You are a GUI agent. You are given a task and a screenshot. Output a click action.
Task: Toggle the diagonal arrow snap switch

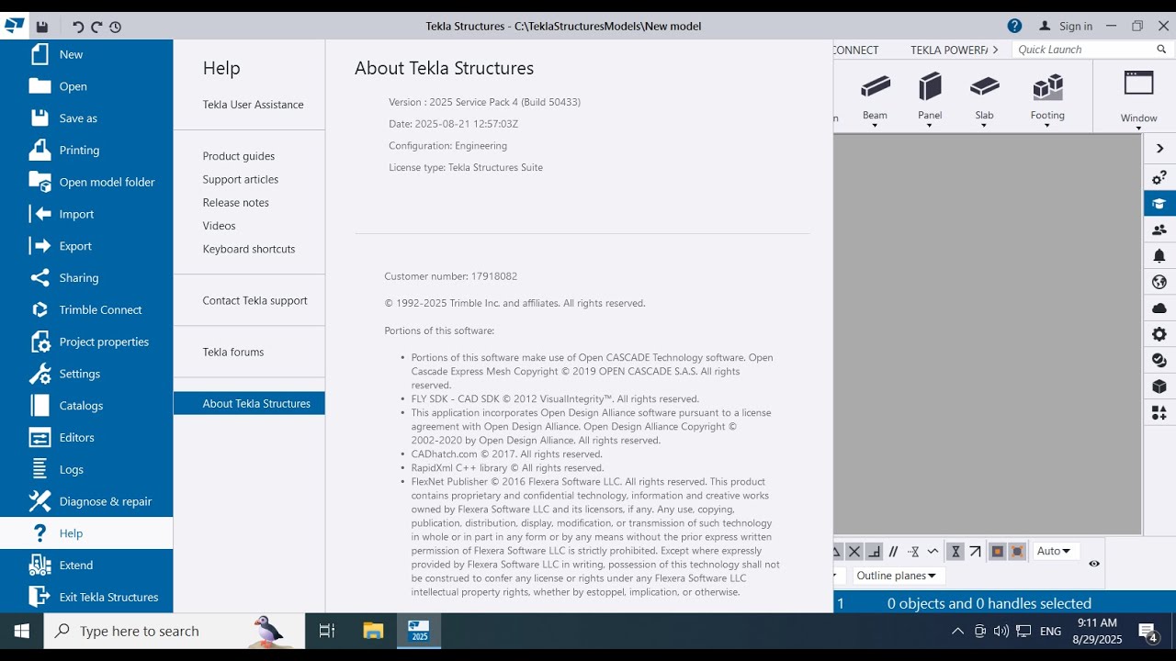[975, 552]
